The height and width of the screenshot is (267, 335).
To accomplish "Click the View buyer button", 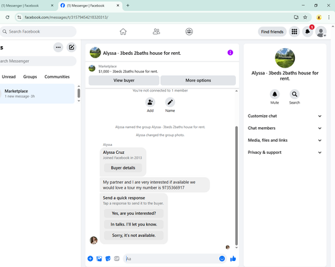I will 124,80.
